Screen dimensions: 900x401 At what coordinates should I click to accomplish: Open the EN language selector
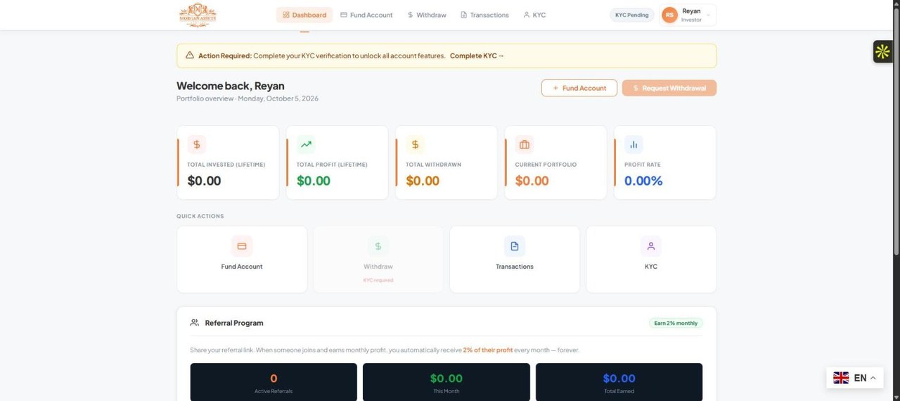pos(854,378)
